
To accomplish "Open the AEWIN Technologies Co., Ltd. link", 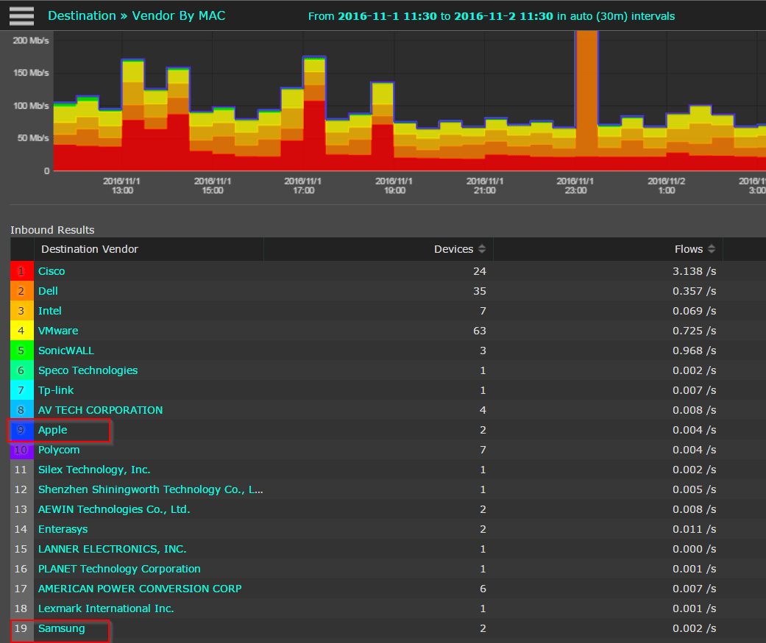I will pos(114,509).
